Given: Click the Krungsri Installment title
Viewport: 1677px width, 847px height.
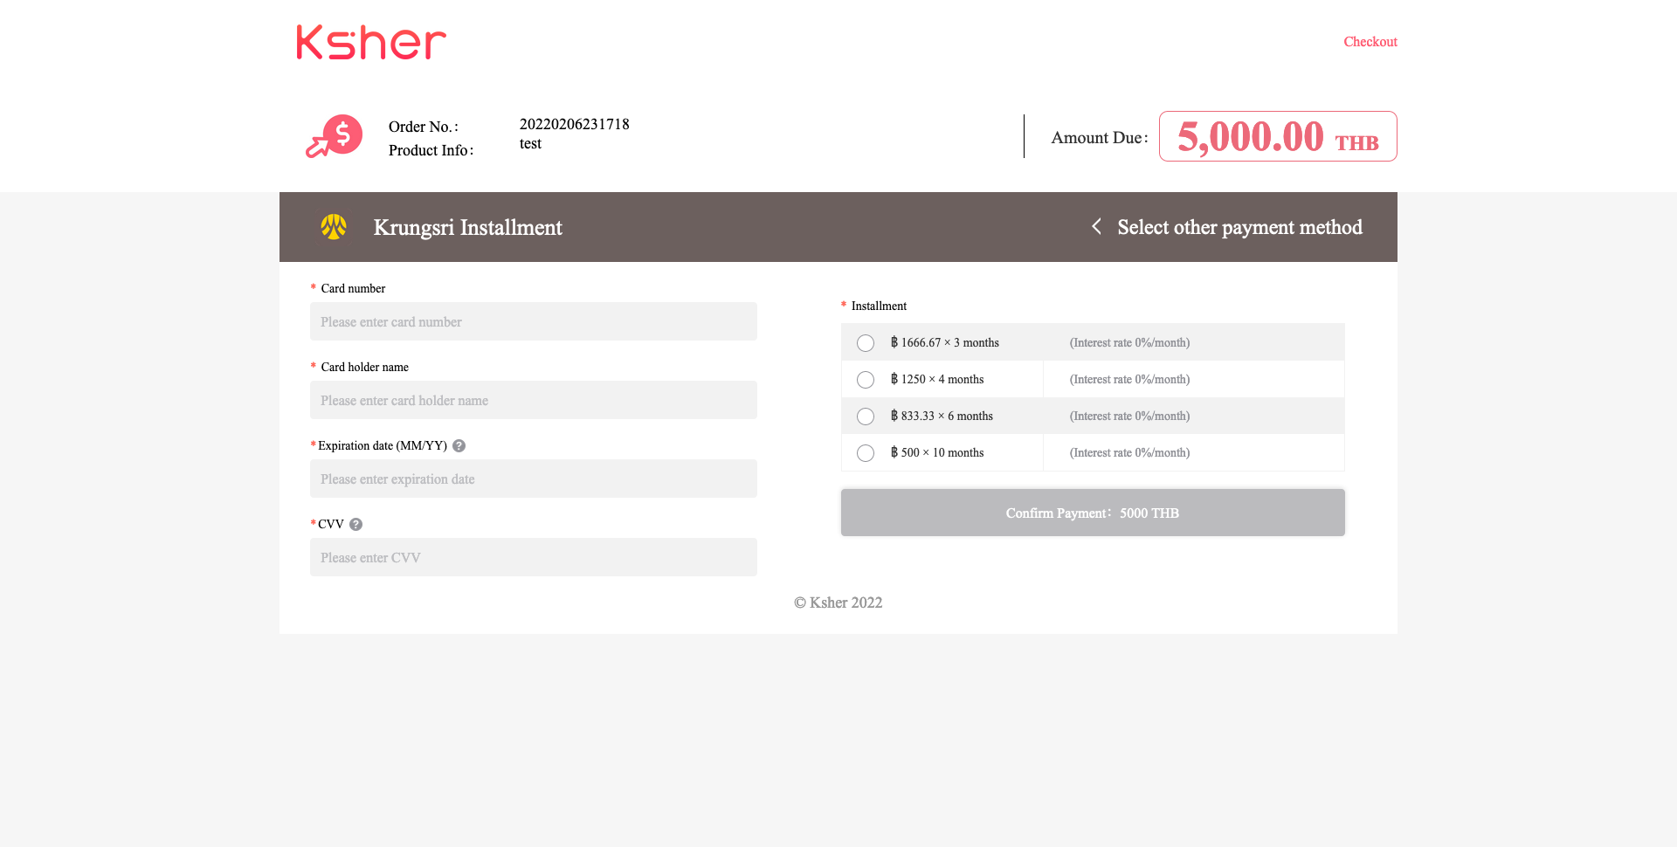Looking at the screenshot, I should pyautogui.click(x=468, y=227).
